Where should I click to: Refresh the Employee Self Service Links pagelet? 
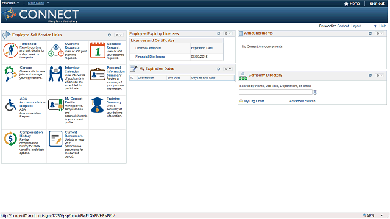pos(110,35)
